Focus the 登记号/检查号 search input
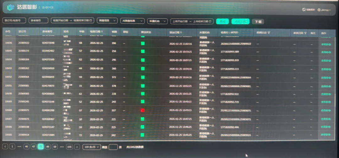 tap(14, 20)
